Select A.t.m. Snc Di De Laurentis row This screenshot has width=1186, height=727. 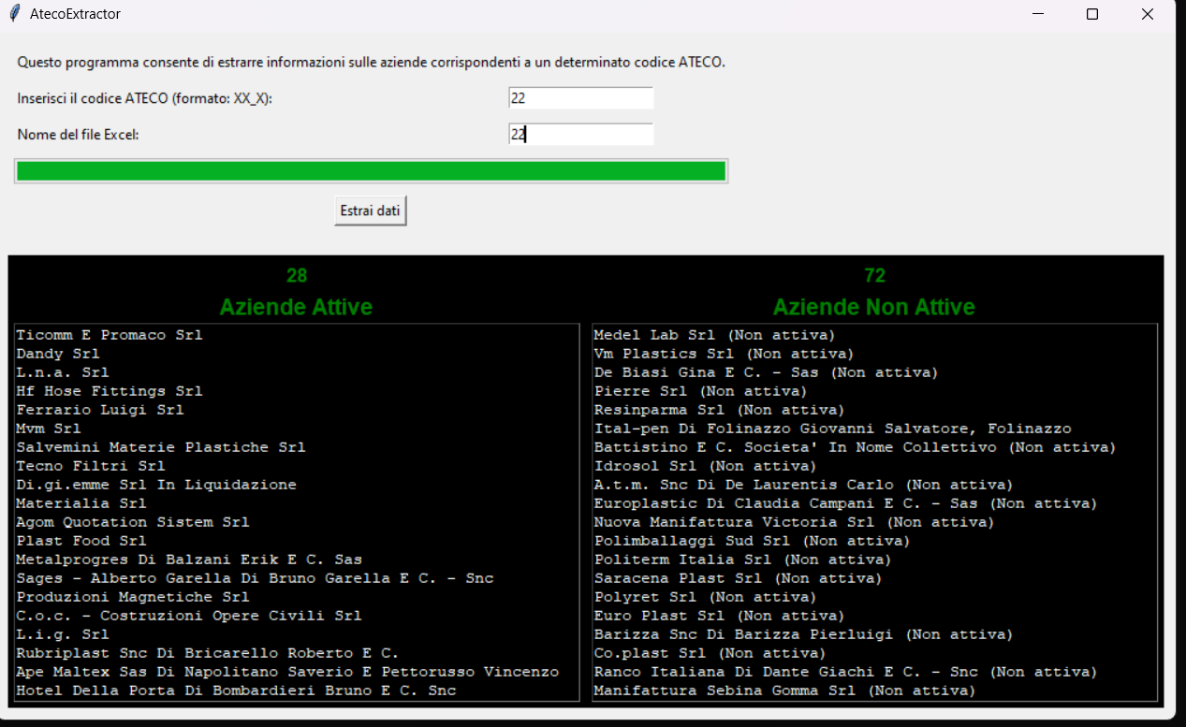[874, 485]
